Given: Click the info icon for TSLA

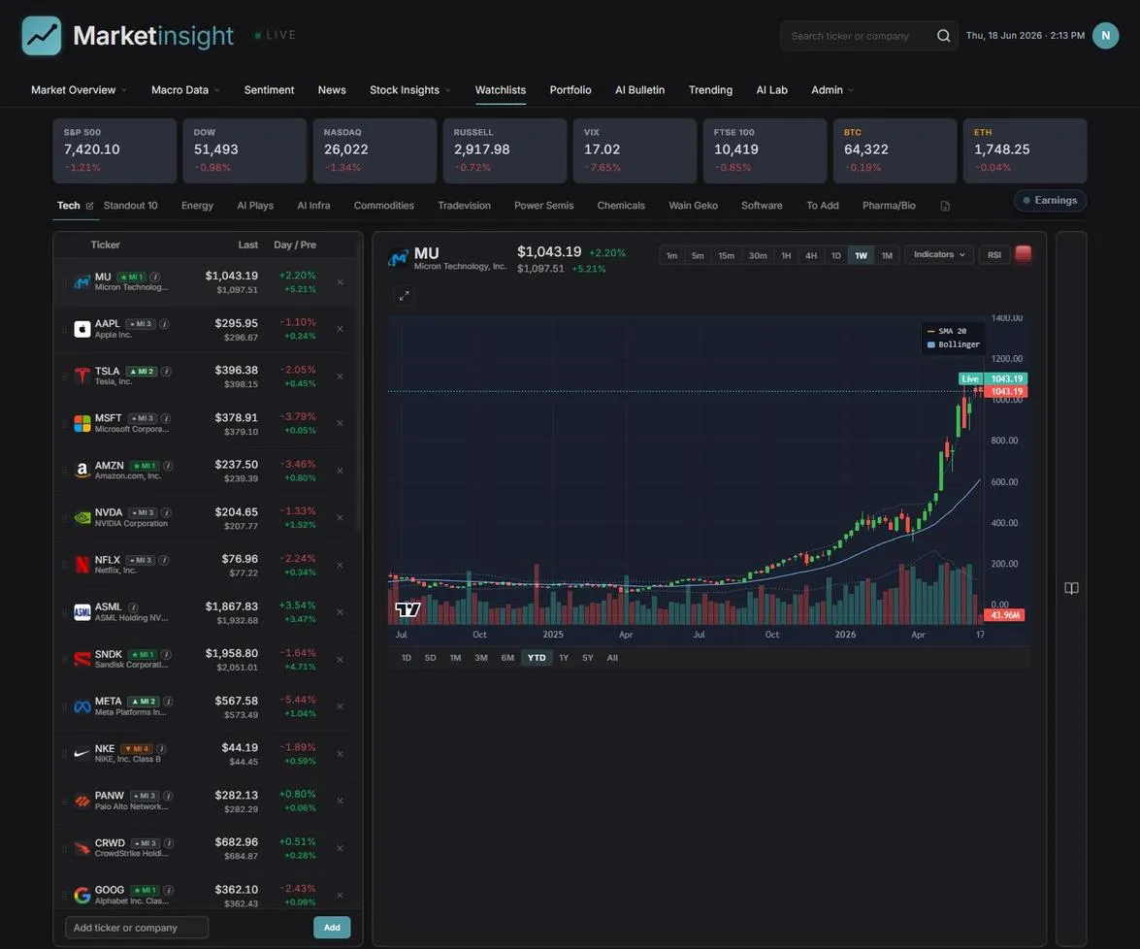Looking at the screenshot, I should coord(166,372).
